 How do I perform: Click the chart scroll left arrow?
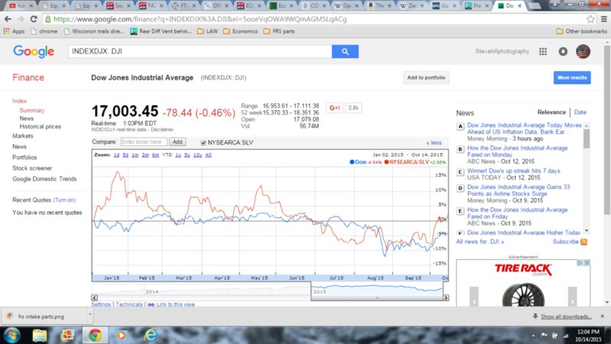[x=94, y=297]
